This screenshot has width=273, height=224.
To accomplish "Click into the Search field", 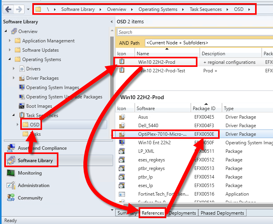I will 195,32.
